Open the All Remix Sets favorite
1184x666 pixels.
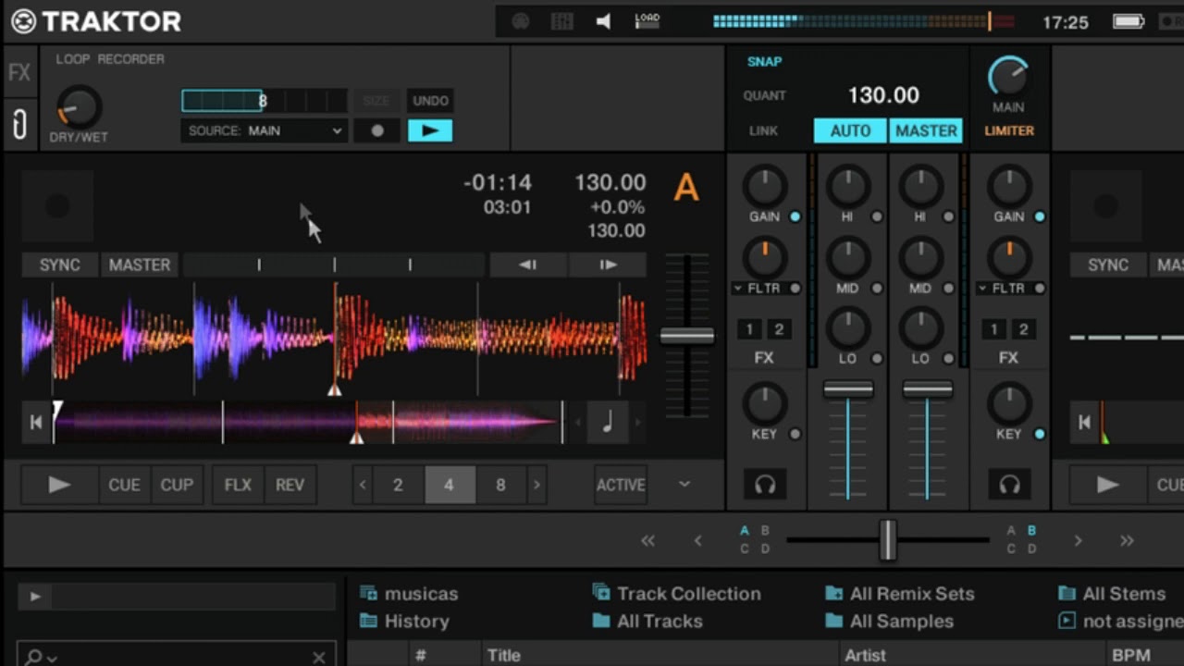(x=899, y=594)
